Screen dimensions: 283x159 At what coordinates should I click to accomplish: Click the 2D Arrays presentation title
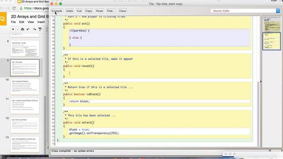pyautogui.click(x=30, y=16)
